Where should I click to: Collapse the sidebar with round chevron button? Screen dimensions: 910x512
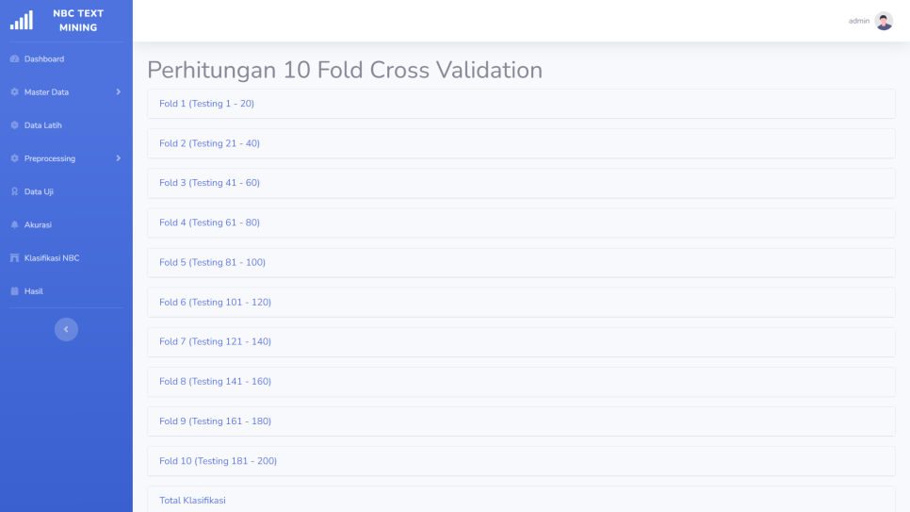click(x=66, y=329)
